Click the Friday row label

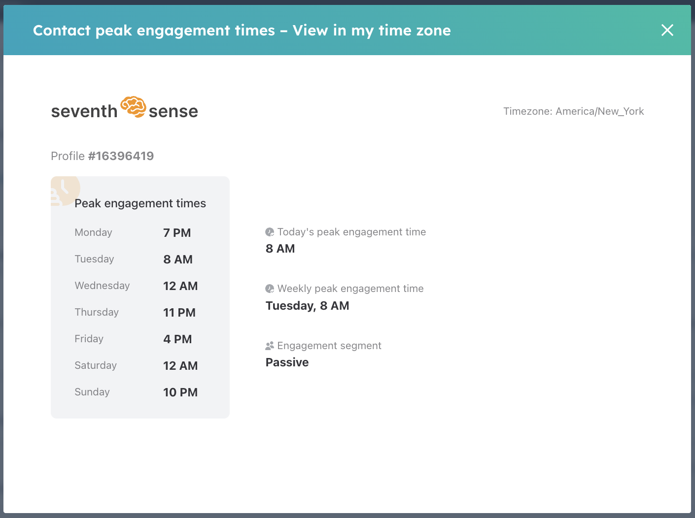click(x=89, y=339)
